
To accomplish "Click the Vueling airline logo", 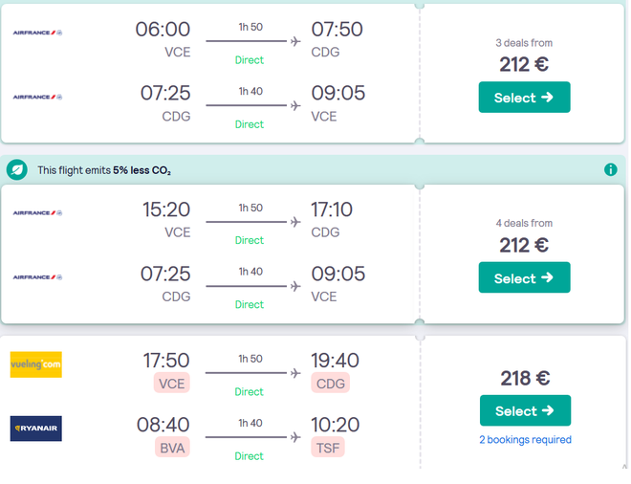I will tap(35, 364).
